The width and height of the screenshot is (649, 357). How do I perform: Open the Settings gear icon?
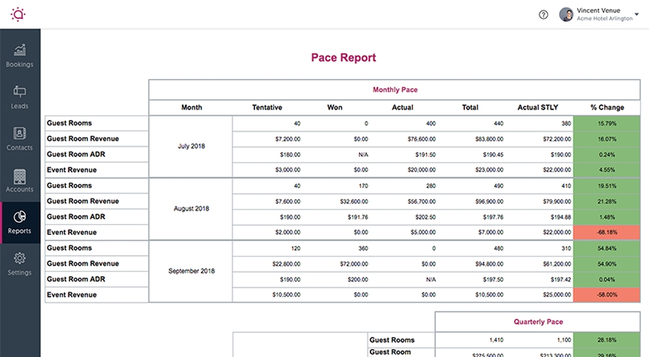pyautogui.click(x=19, y=258)
